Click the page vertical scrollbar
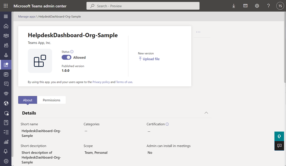The image size is (286, 166). [285, 47]
